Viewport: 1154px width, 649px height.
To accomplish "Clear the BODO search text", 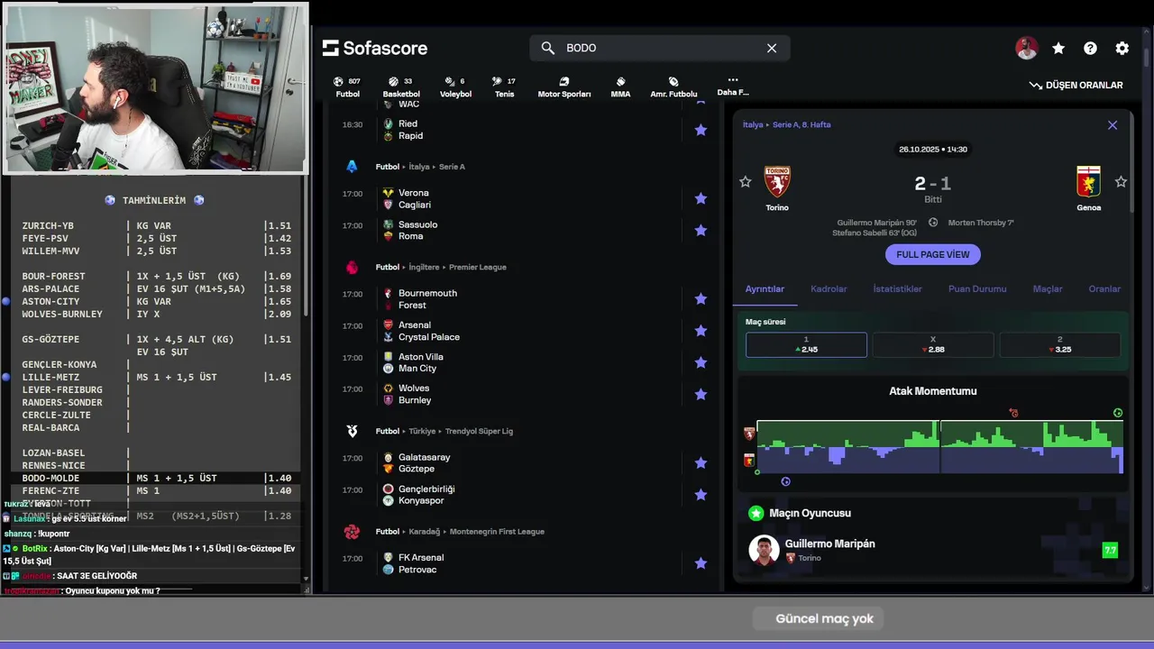I will click(772, 48).
